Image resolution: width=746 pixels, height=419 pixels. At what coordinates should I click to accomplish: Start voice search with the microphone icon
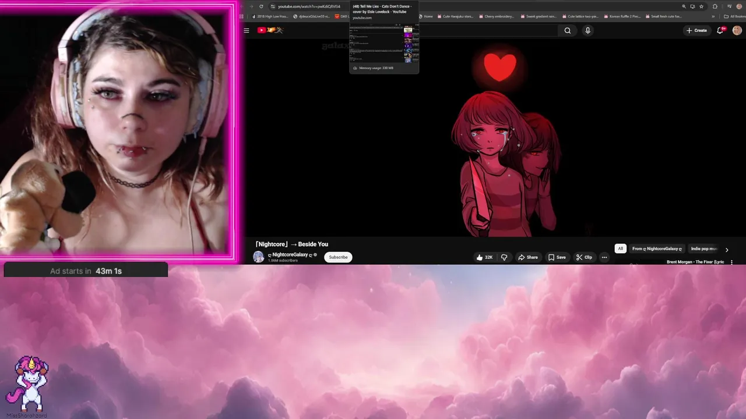tap(587, 30)
